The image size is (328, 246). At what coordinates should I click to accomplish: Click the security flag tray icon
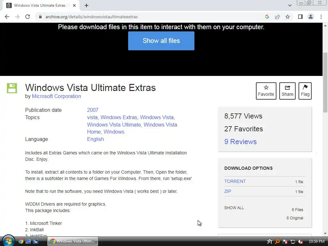pos(285,242)
